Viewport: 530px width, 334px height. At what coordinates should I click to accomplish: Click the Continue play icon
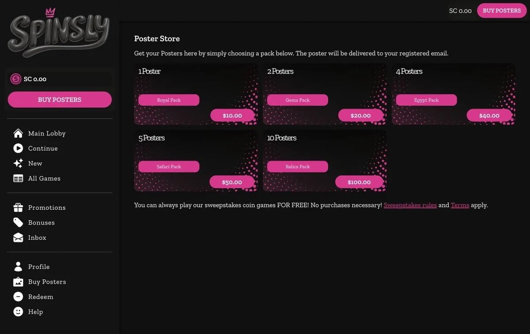point(18,148)
